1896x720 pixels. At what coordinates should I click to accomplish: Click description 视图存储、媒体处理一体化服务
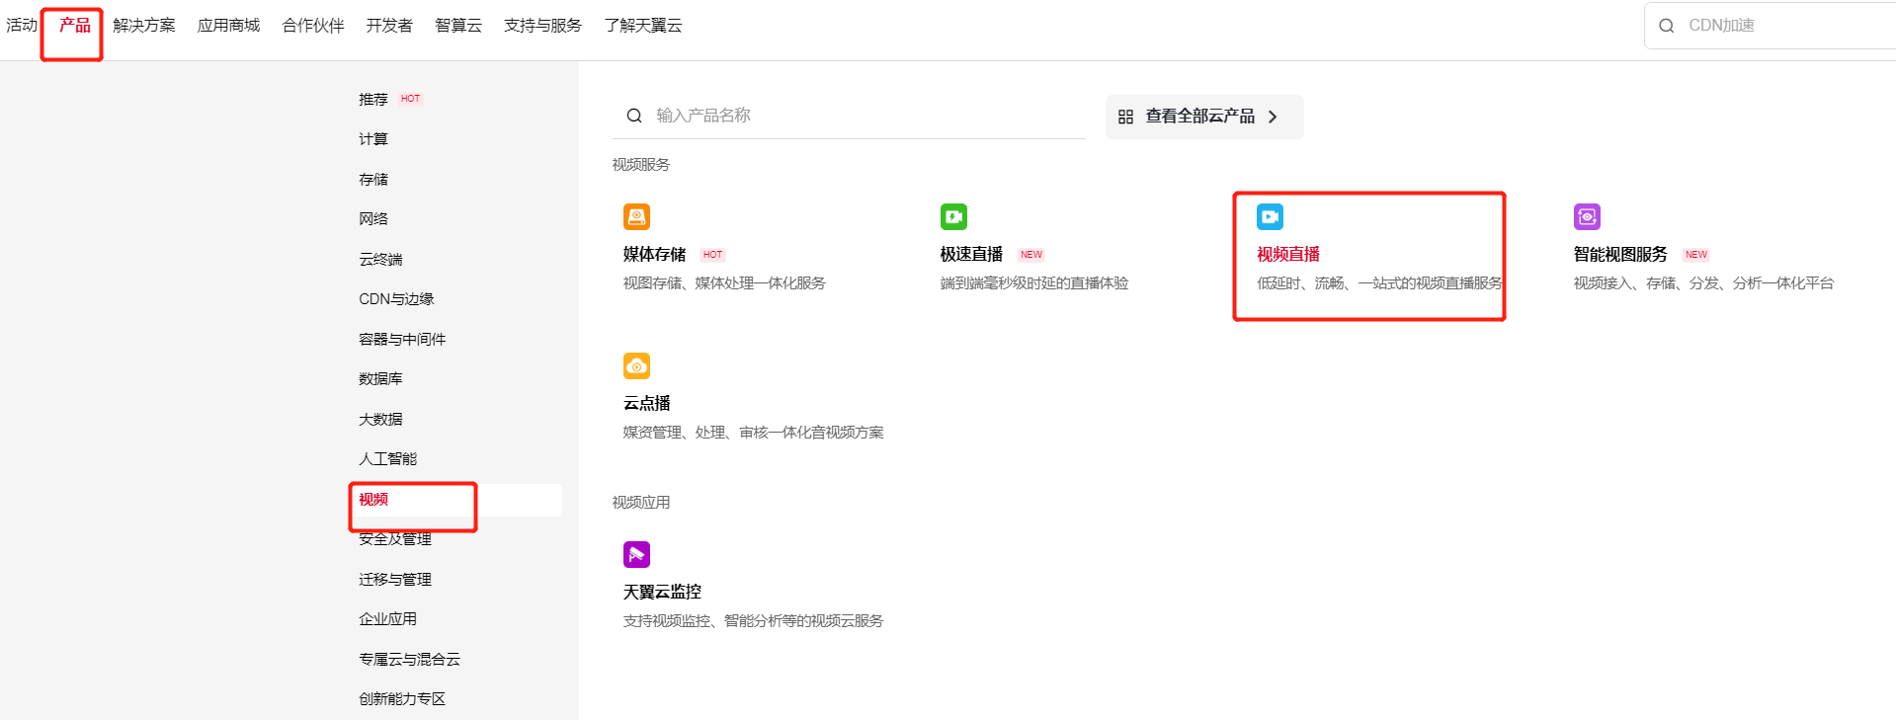coord(724,283)
